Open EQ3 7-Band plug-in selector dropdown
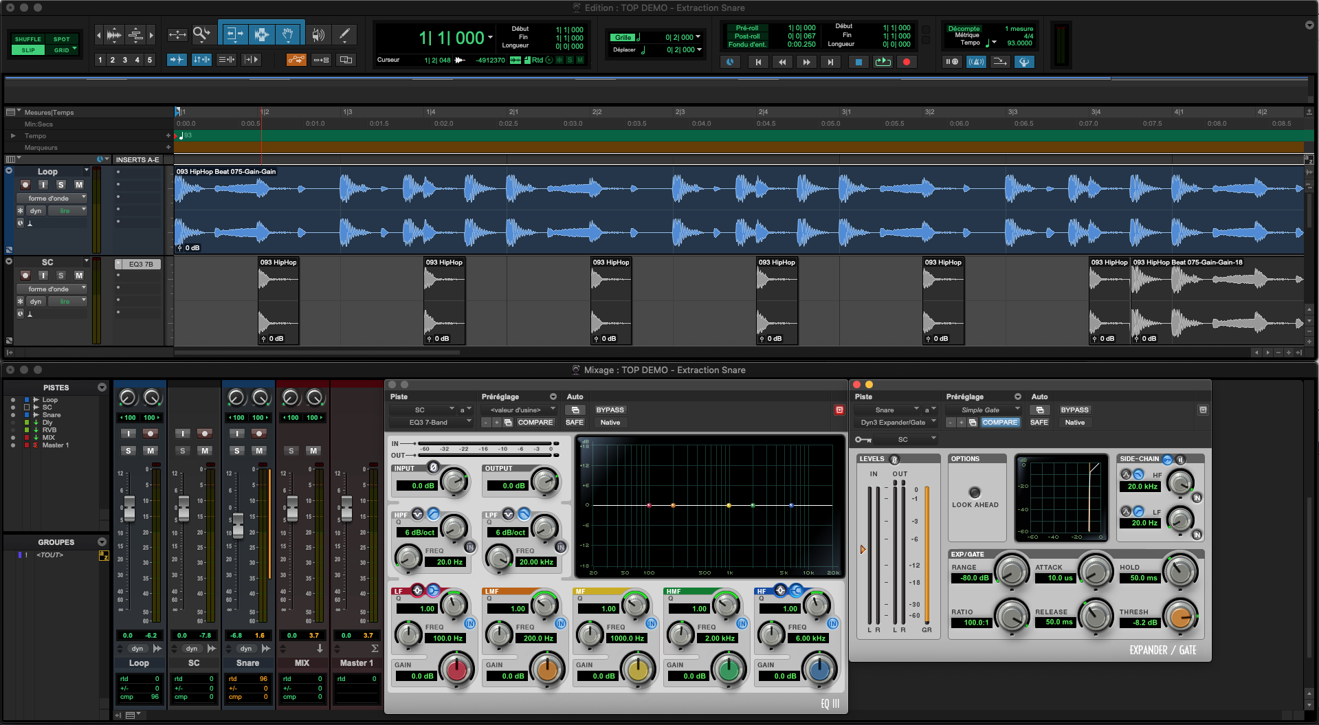Screen dimensions: 1319x725 coord(430,423)
